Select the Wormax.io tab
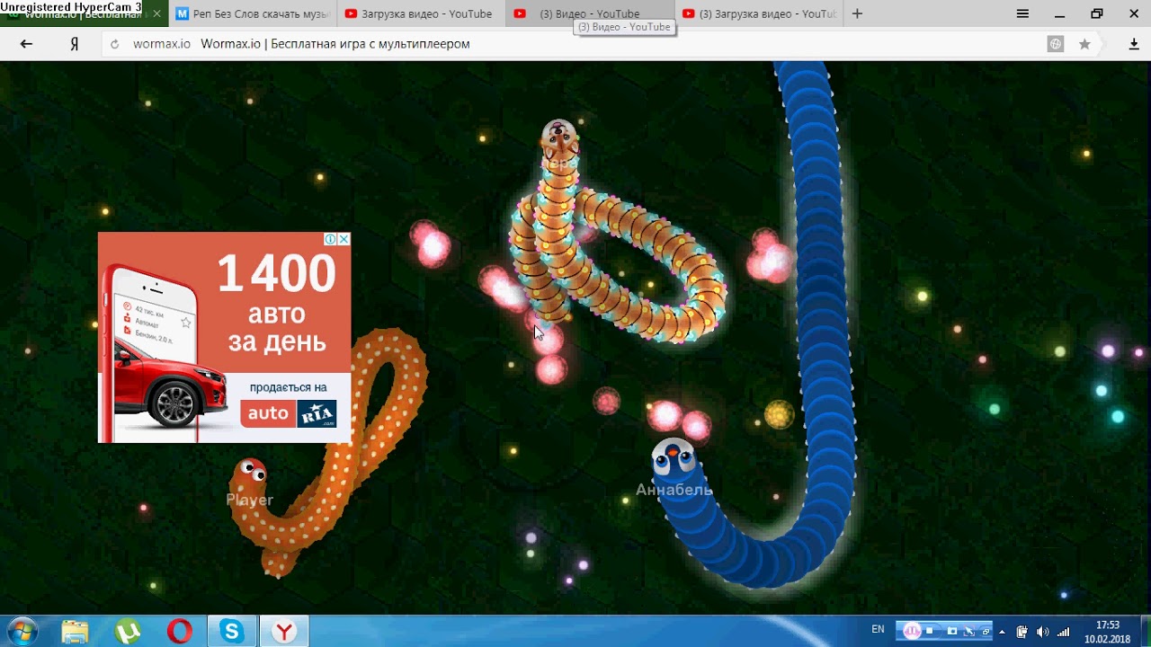This screenshot has height=647, width=1151. [84, 13]
